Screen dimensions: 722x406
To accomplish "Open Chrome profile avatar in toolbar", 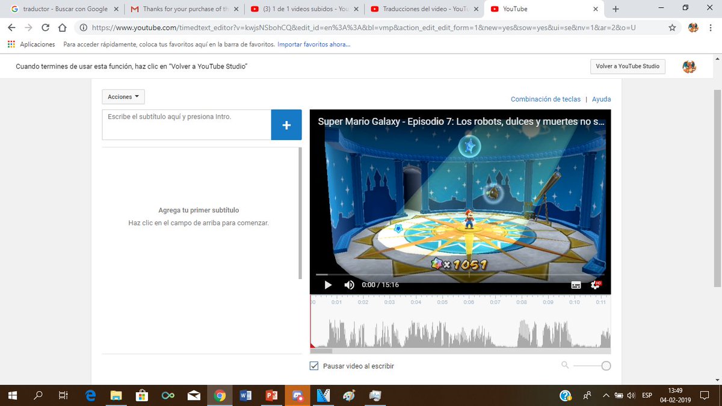I will pyautogui.click(x=693, y=28).
